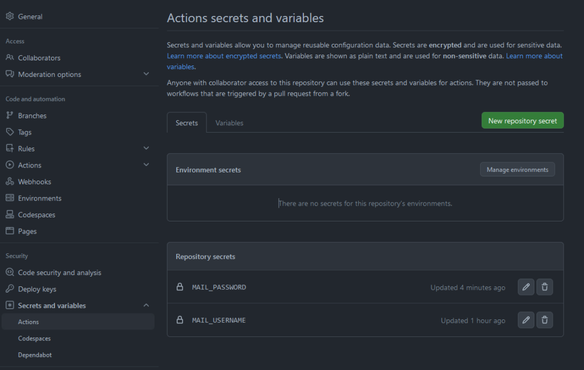Click the New repository secret button
Screen dimensions: 584x370
coord(522,121)
